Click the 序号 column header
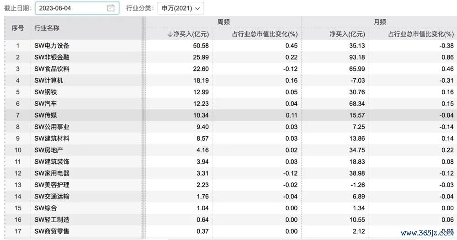The width and height of the screenshot is (457, 240). click(x=17, y=28)
